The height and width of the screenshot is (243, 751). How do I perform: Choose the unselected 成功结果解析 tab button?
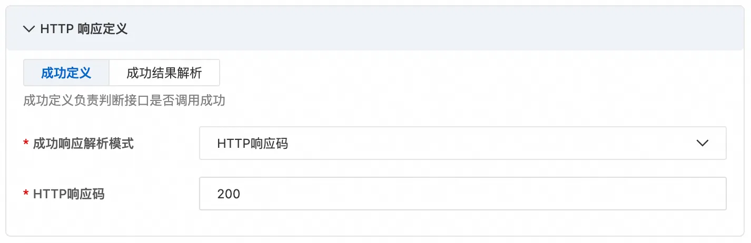[x=164, y=73]
